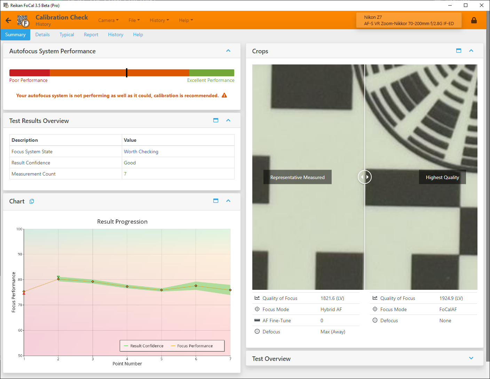490x379 pixels.
Task: Switch to the Typical tab
Action: pyautogui.click(x=67, y=34)
